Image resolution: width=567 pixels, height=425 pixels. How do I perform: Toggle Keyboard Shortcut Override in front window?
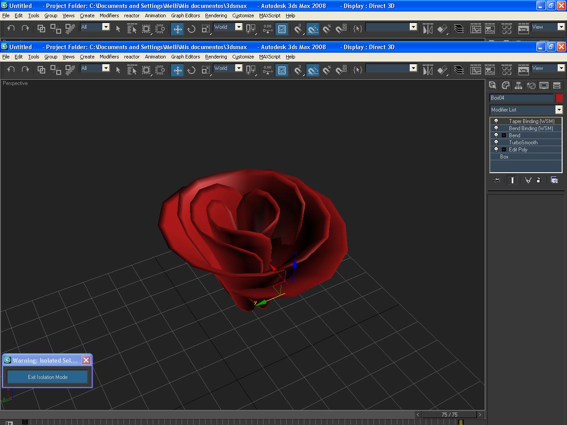pyautogui.click(x=282, y=70)
